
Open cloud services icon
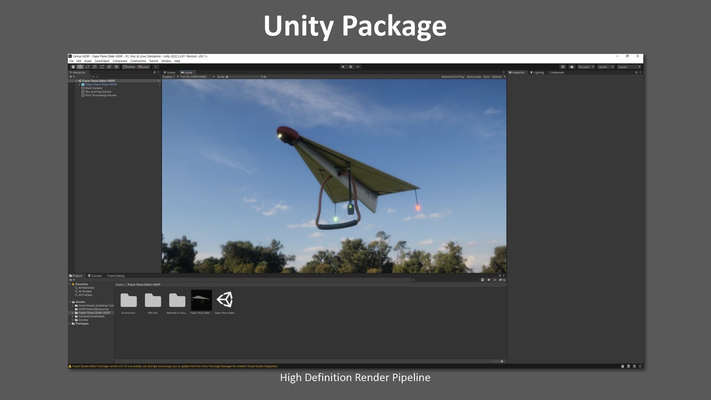click(x=572, y=67)
